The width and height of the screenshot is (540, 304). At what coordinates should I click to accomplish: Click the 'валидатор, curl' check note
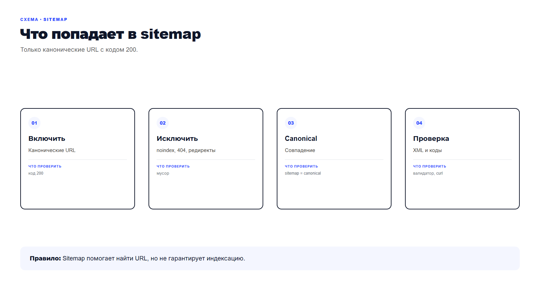coord(428,173)
